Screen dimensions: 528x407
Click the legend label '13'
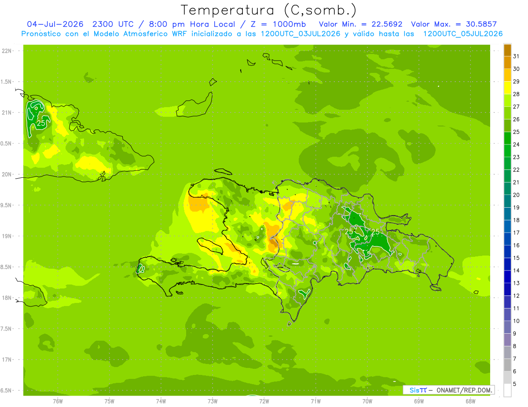(517, 283)
